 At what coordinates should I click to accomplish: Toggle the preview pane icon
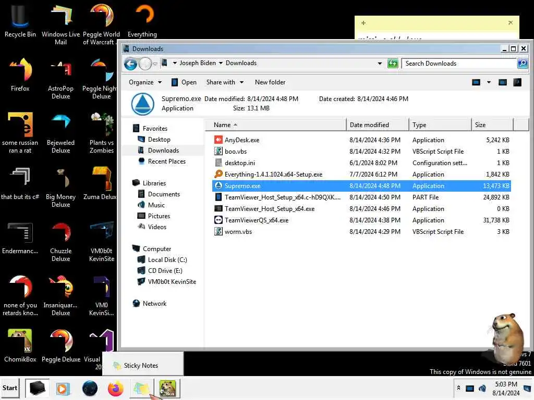502,82
